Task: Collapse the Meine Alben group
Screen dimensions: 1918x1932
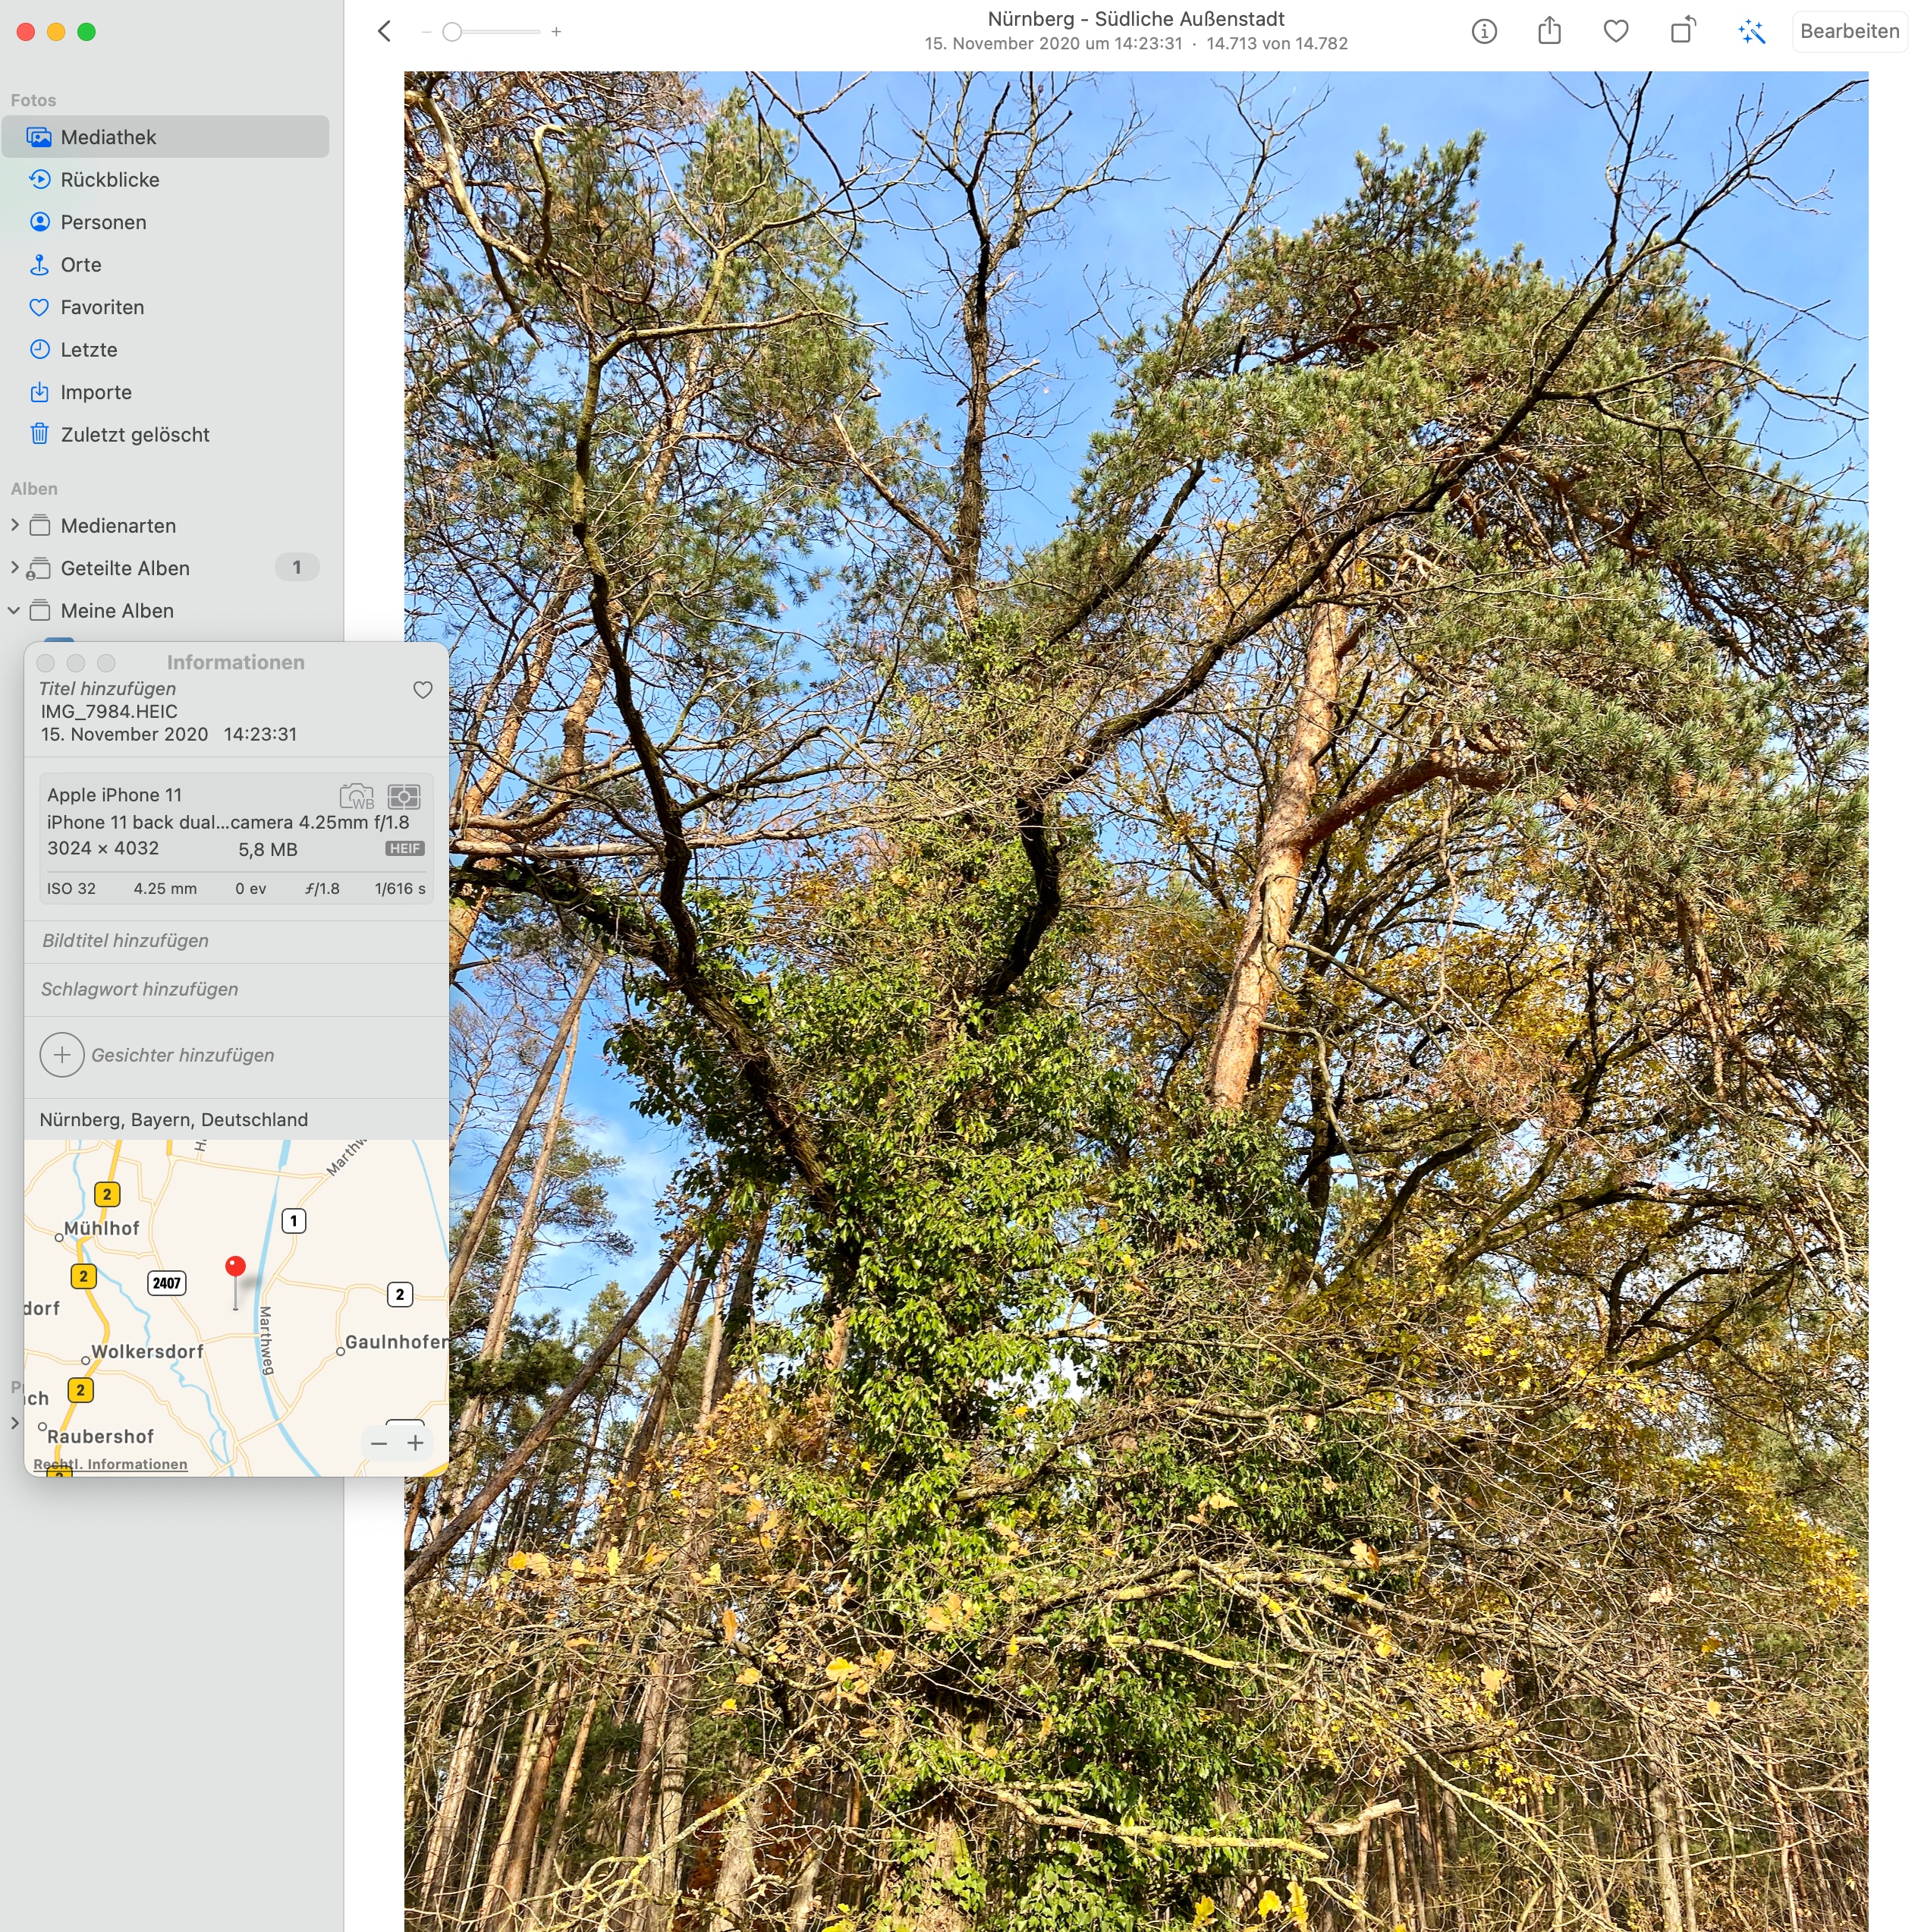Action: click(x=14, y=610)
